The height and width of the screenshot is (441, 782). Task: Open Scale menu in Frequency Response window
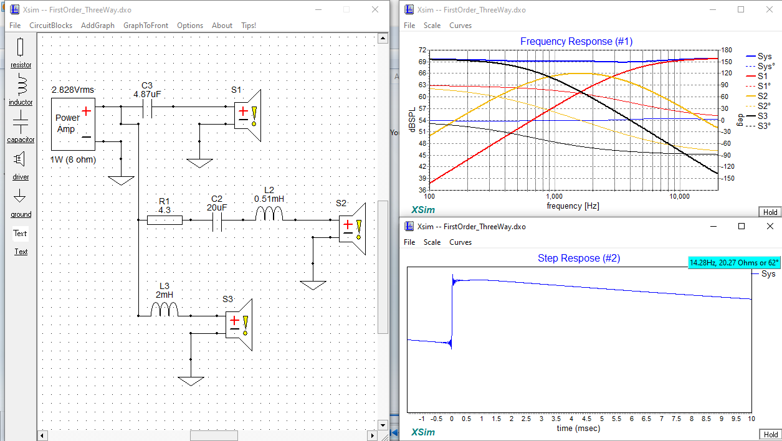click(x=432, y=26)
